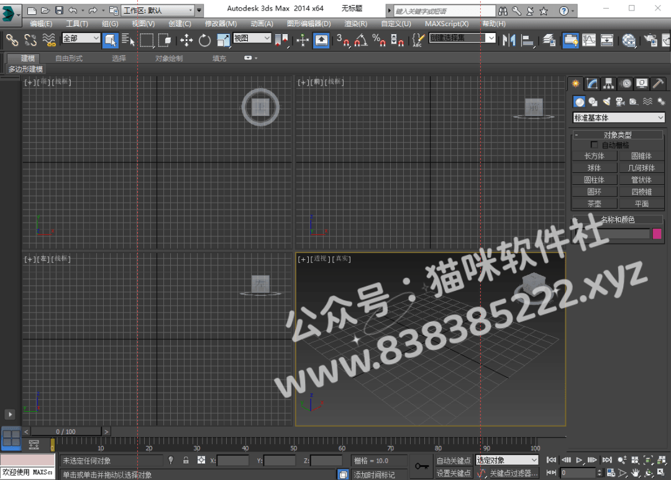
Task: Open the Display panel tab
Action: [x=641, y=83]
